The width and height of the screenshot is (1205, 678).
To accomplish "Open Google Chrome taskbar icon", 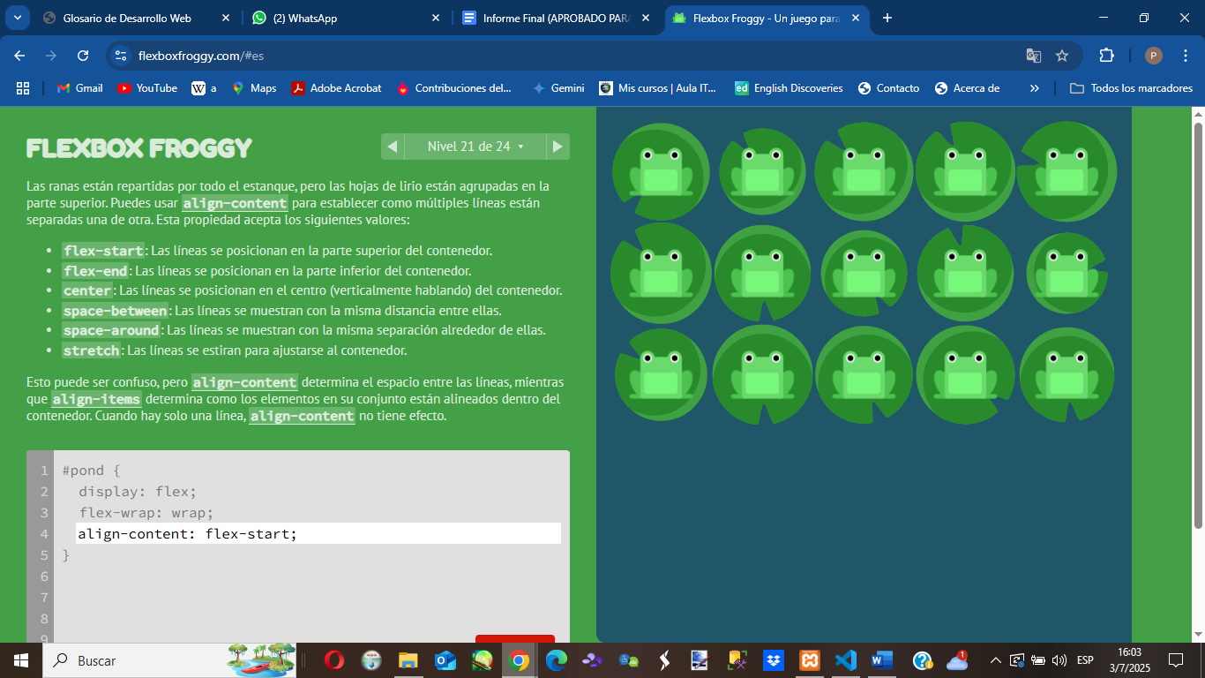I will pos(519,660).
